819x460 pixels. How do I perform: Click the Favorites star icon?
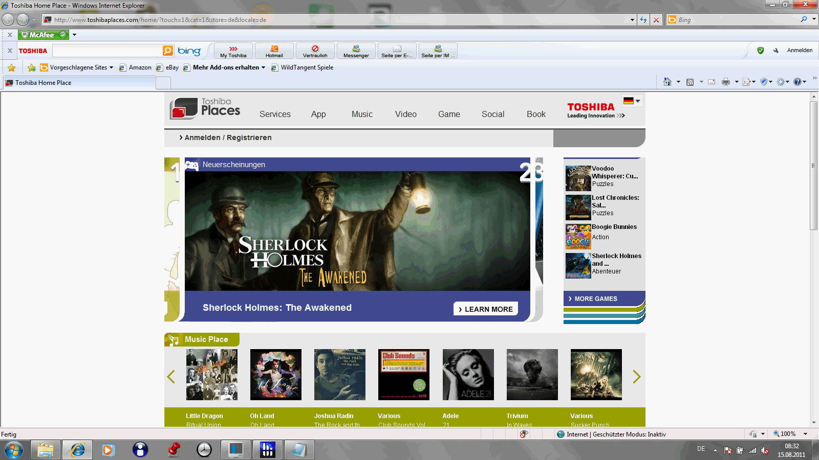(x=11, y=67)
